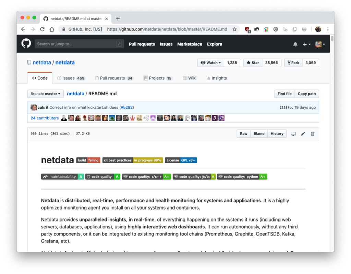Click the browser address bar URL
The image size is (351, 274).
tap(167, 29)
